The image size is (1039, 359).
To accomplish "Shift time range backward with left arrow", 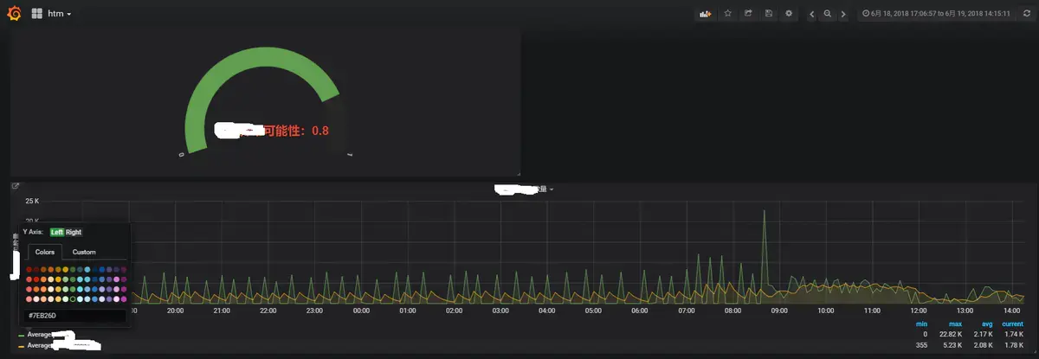I will point(811,14).
